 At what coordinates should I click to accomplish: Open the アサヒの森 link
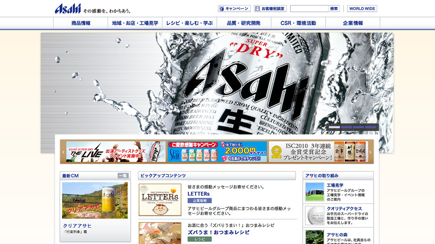[337, 234]
